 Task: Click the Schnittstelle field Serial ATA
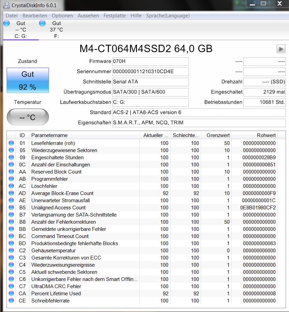point(150,82)
